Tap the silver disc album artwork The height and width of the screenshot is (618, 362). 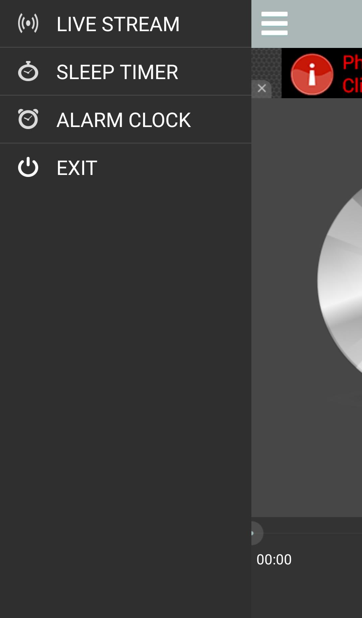(x=340, y=280)
